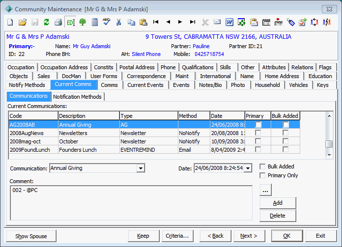Enable the Bulk Added checkbox below grid
This screenshot has width=342, height=247.
coord(262,167)
